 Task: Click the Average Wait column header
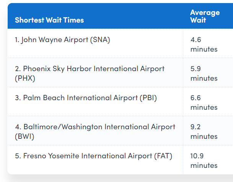coord(205,16)
